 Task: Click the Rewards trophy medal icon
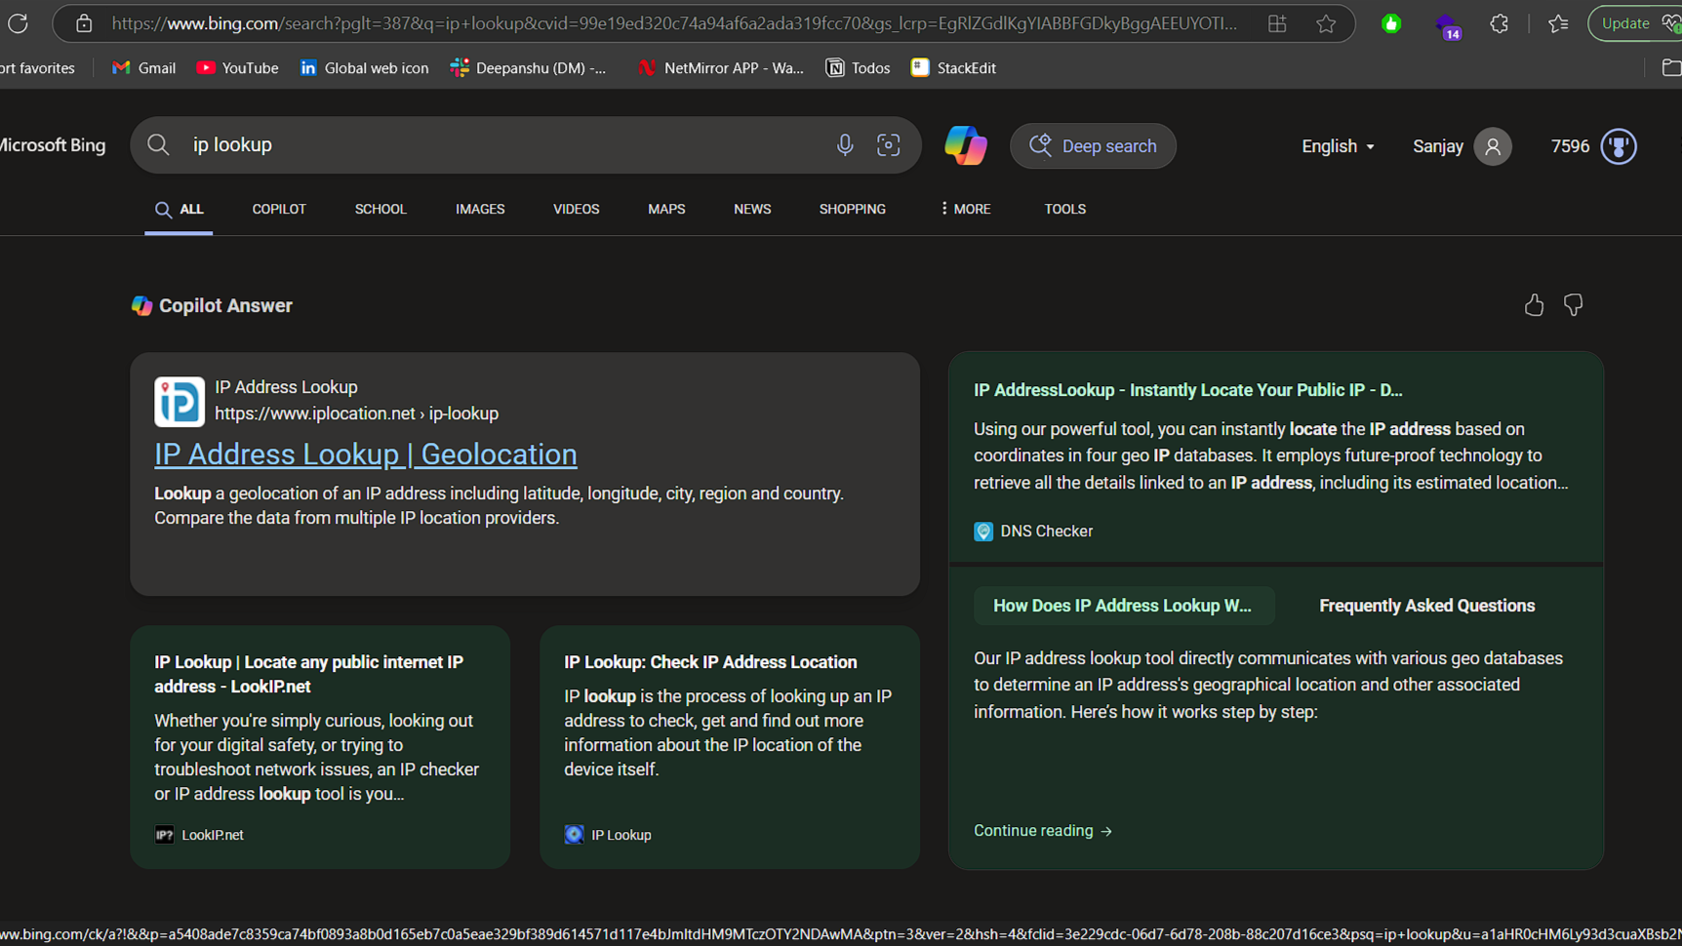(x=1619, y=146)
